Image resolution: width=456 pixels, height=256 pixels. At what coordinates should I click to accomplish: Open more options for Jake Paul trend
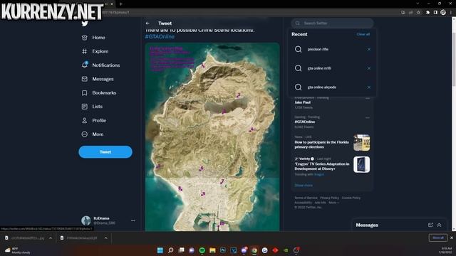coord(368,98)
